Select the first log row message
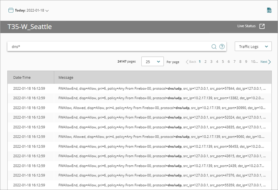The height and width of the screenshot is (190, 278). [162, 88]
